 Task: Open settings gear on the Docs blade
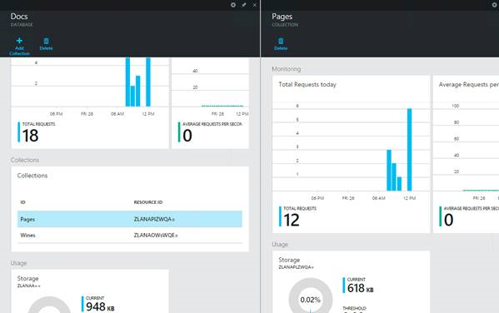pyautogui.click(x=233, y=5)
